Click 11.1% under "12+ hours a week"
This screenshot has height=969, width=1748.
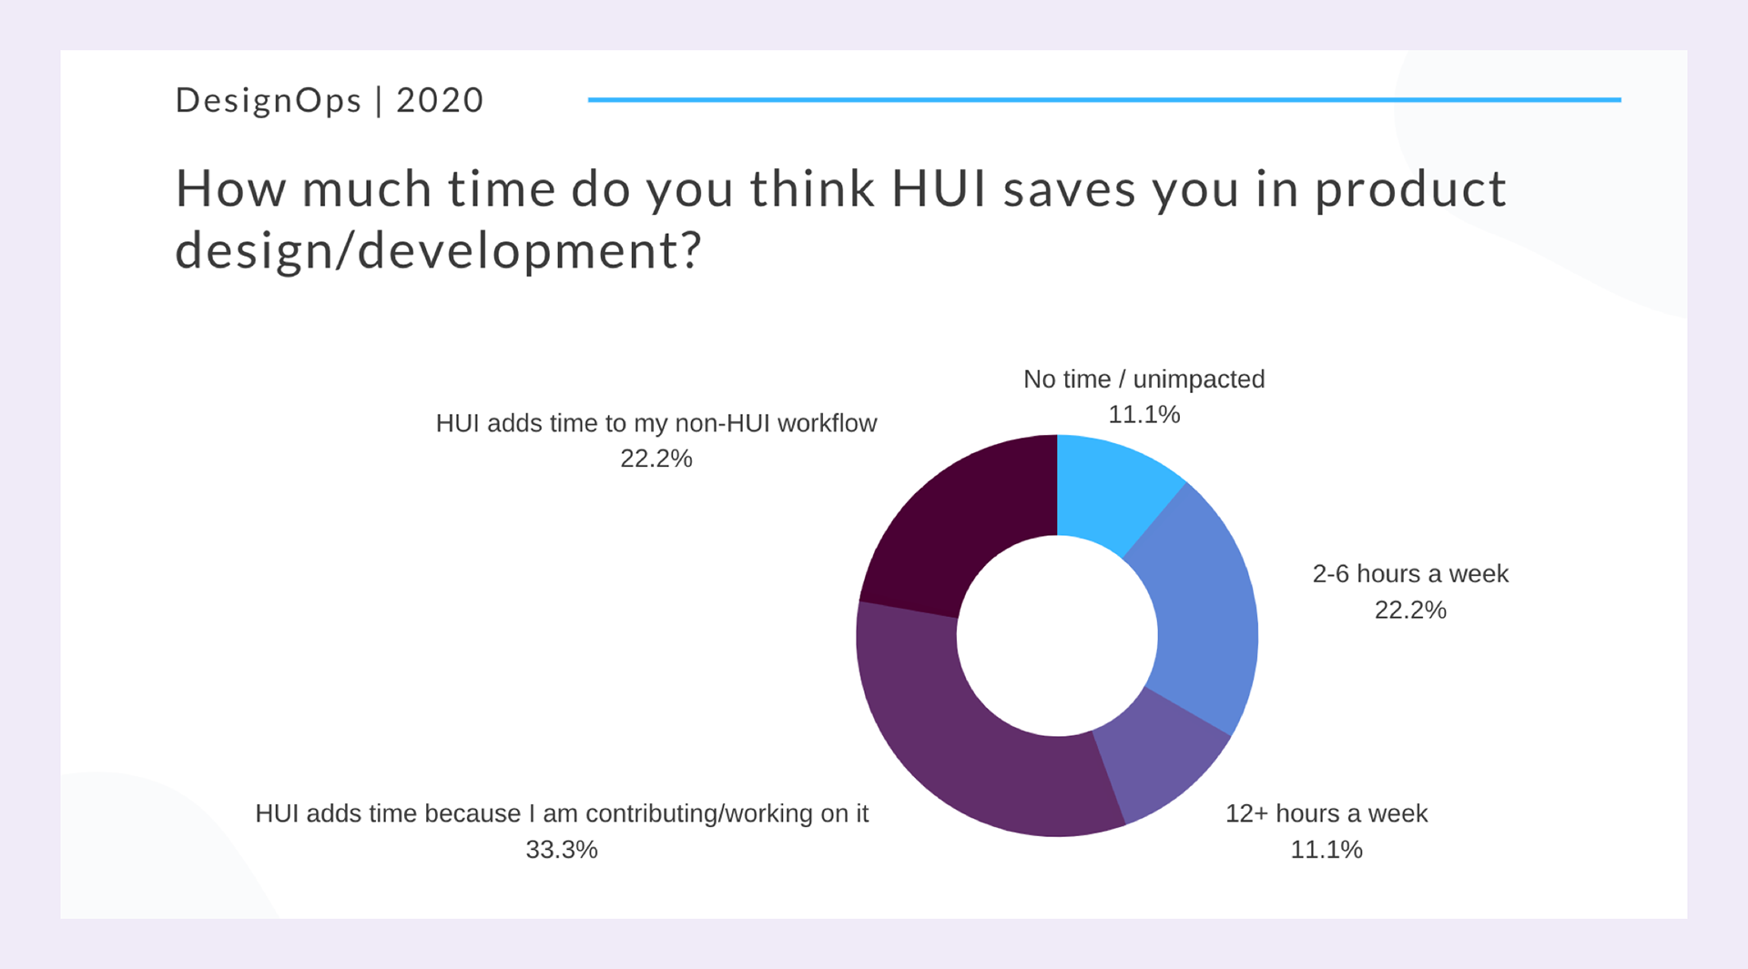pyautogui.click(x=1326, y=850)
